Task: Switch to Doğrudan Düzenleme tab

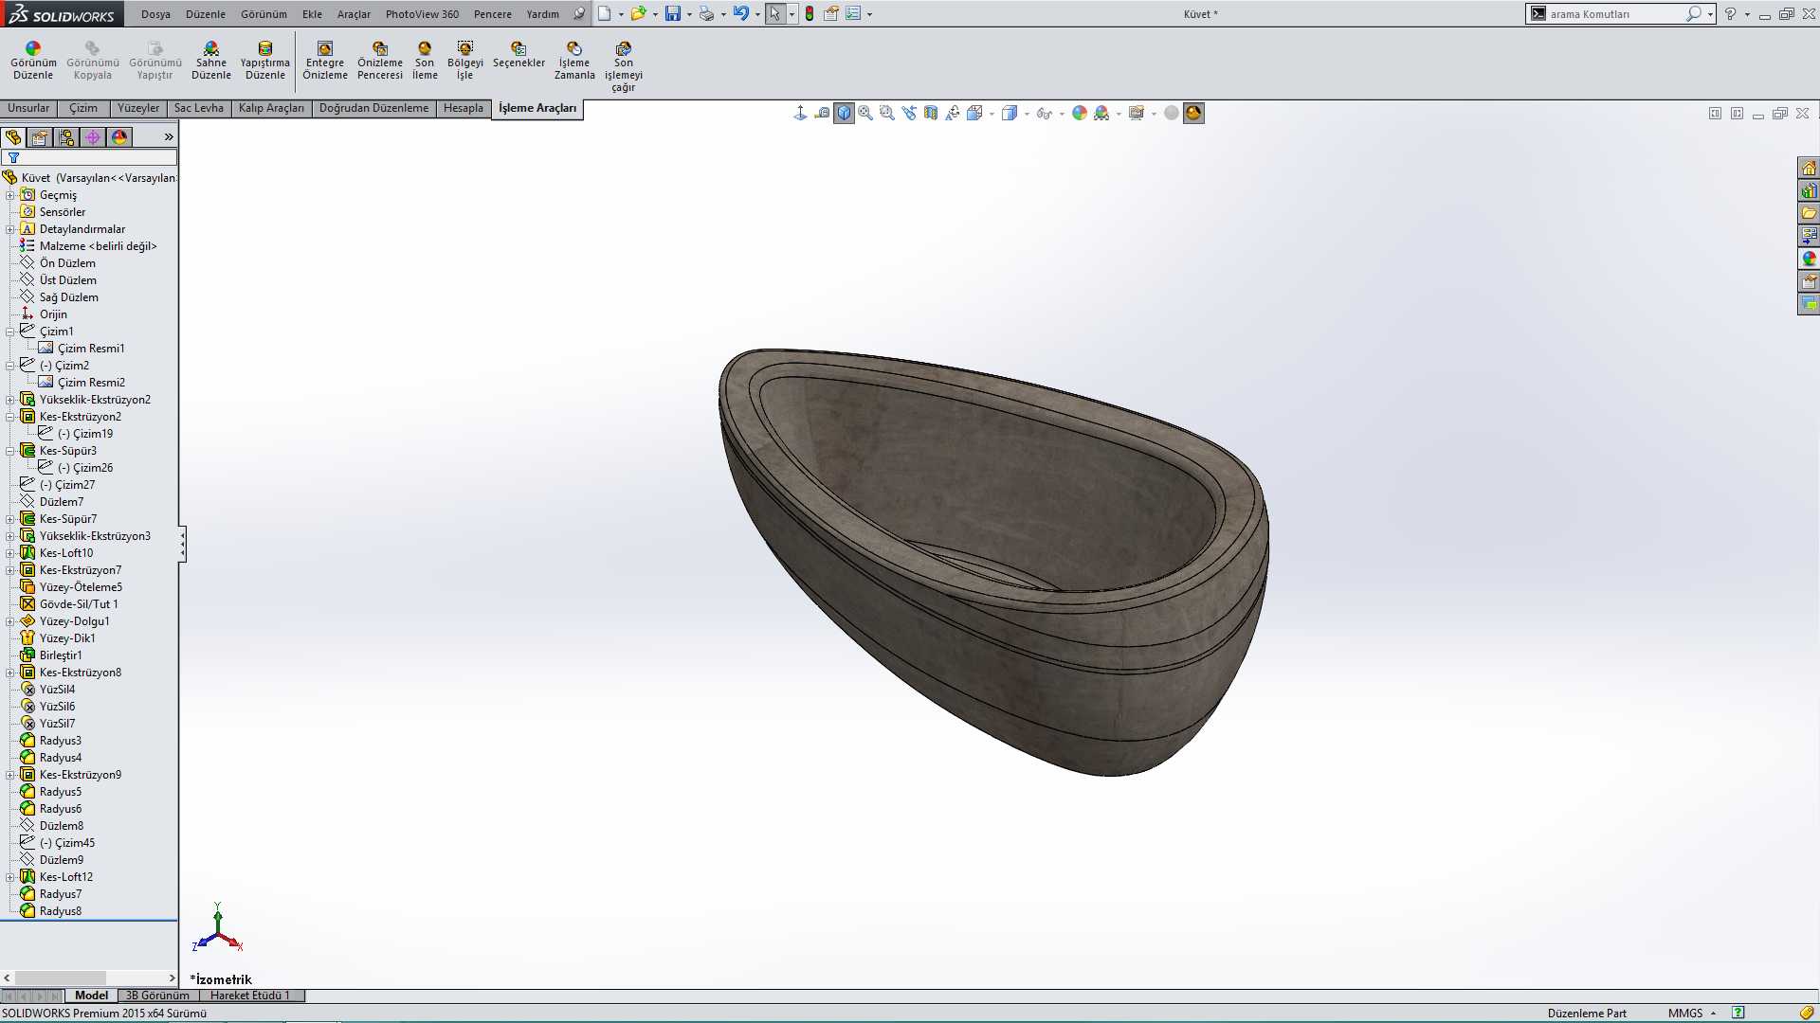Action: [x=373, y=108]
